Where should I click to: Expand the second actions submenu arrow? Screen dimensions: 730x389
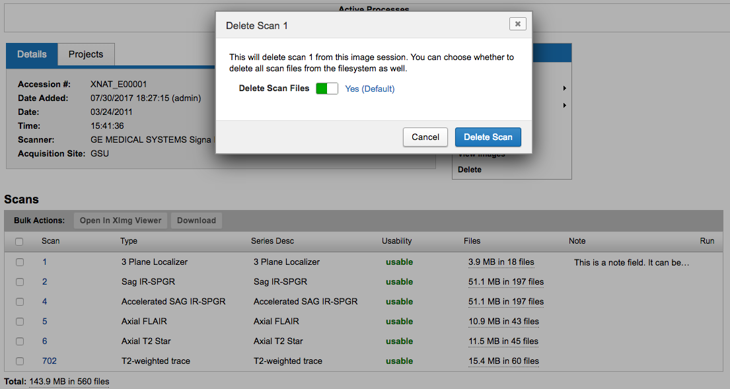564,106
